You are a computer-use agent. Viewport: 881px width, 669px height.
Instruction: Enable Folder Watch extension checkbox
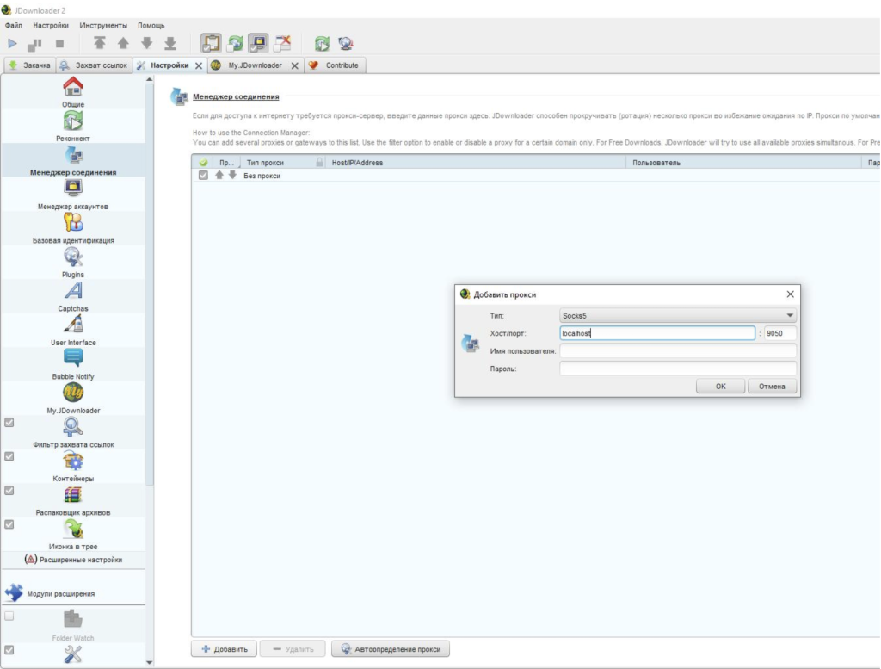[9, 616]
